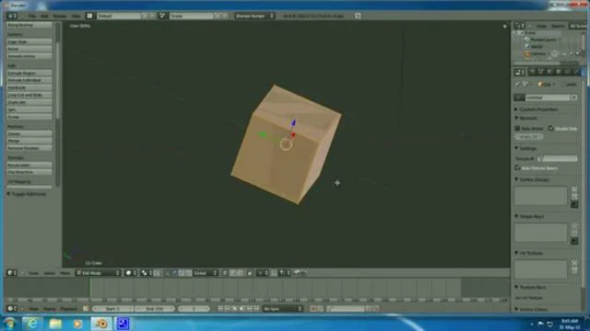
Task: Click the info header editor type icon
Action: click(12, 16)
